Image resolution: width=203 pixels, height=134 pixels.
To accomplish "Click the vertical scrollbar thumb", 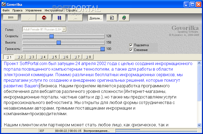I will pos(199,83).
